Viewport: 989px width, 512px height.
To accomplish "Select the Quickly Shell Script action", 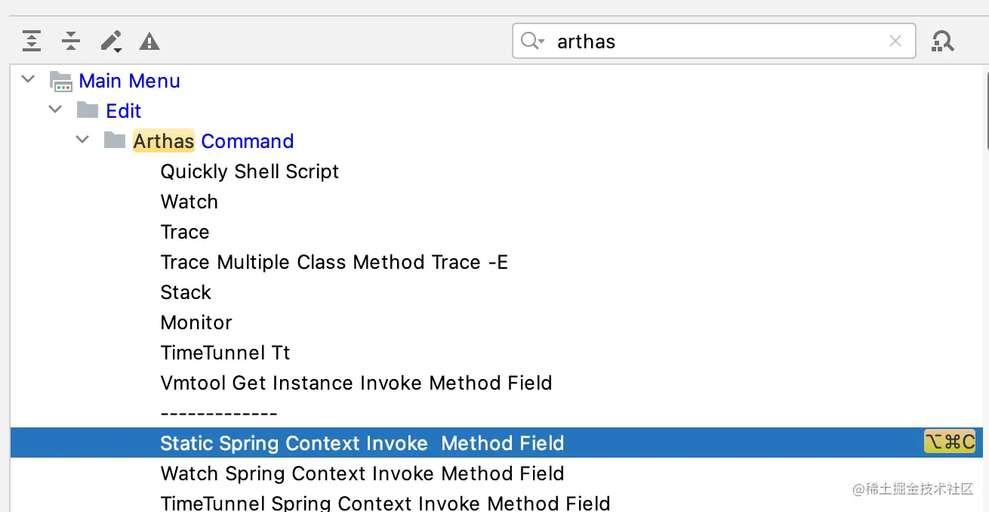I will point(249,171).
